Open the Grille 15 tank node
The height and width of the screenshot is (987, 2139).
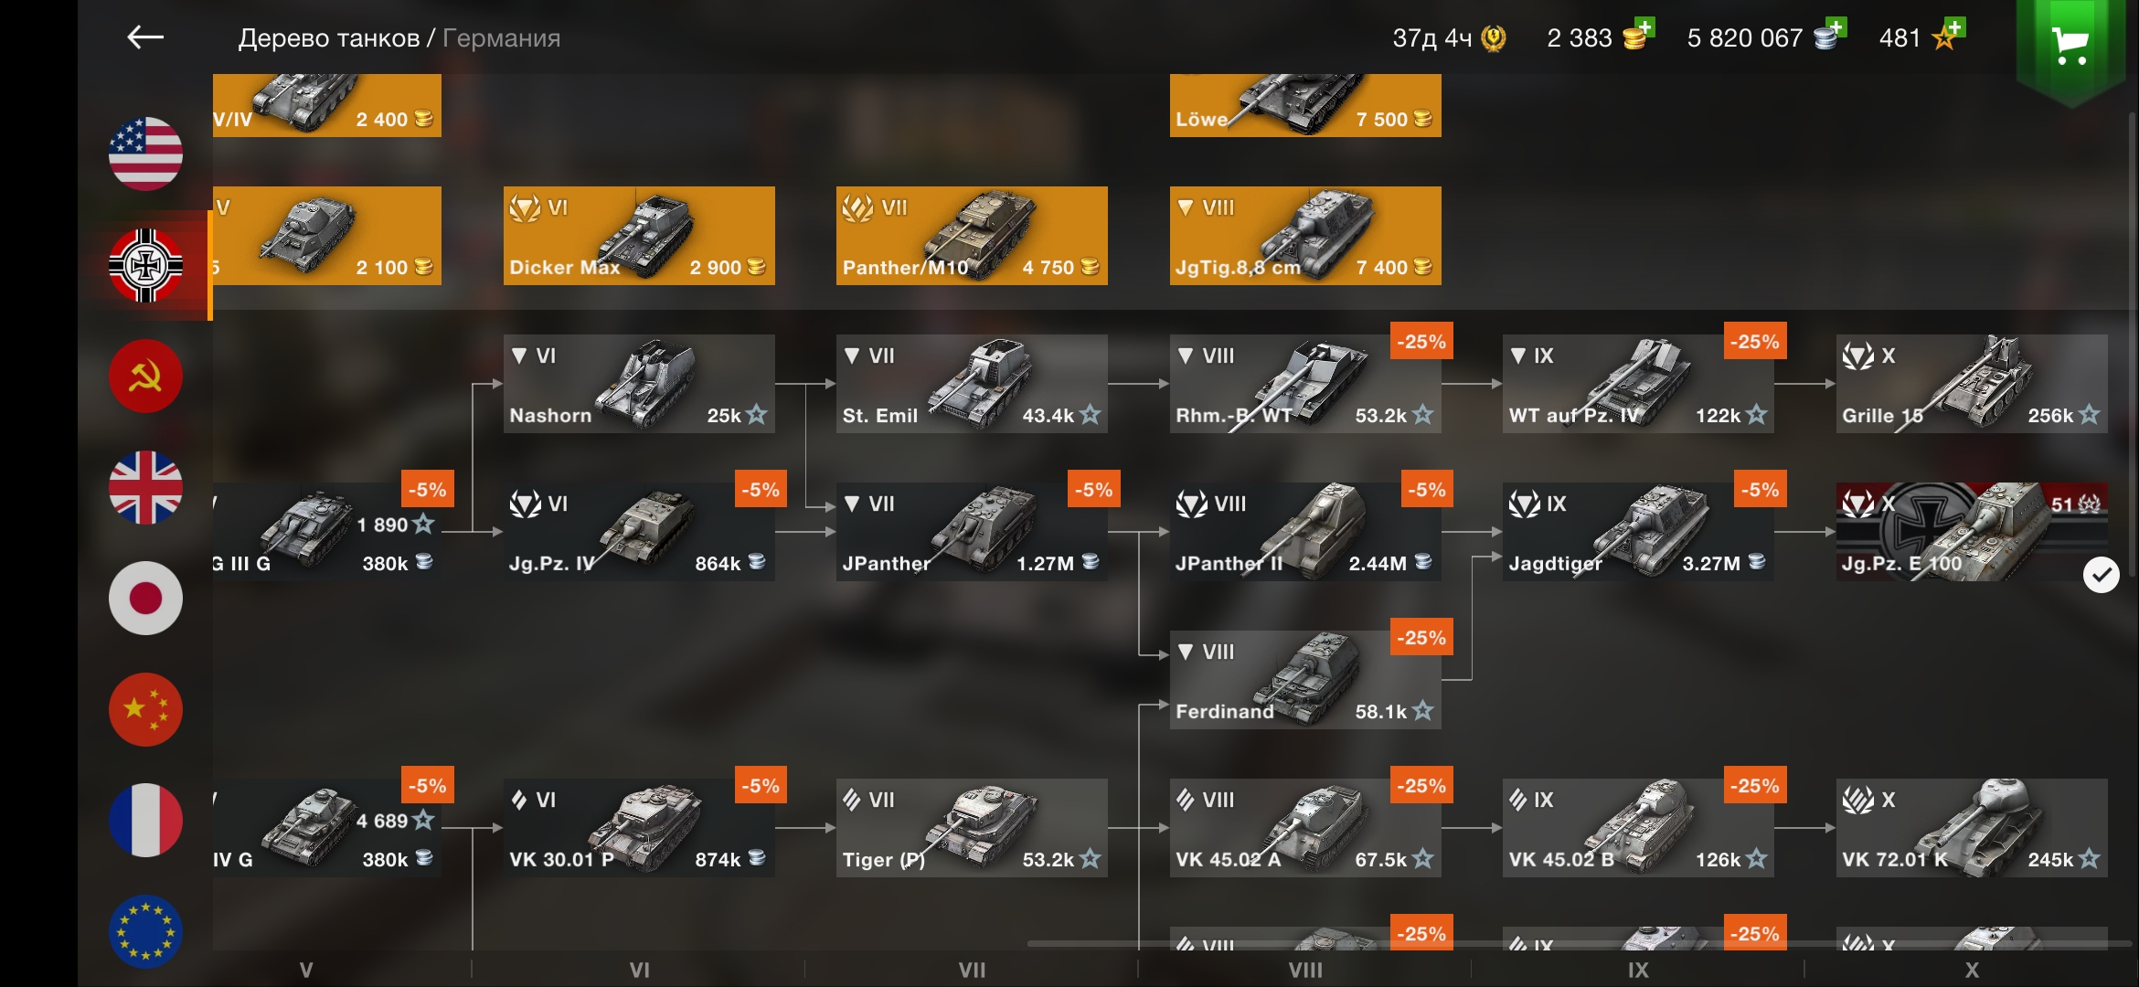1972,384
